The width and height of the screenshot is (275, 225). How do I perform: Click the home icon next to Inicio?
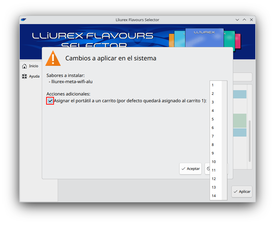point(24,66)
